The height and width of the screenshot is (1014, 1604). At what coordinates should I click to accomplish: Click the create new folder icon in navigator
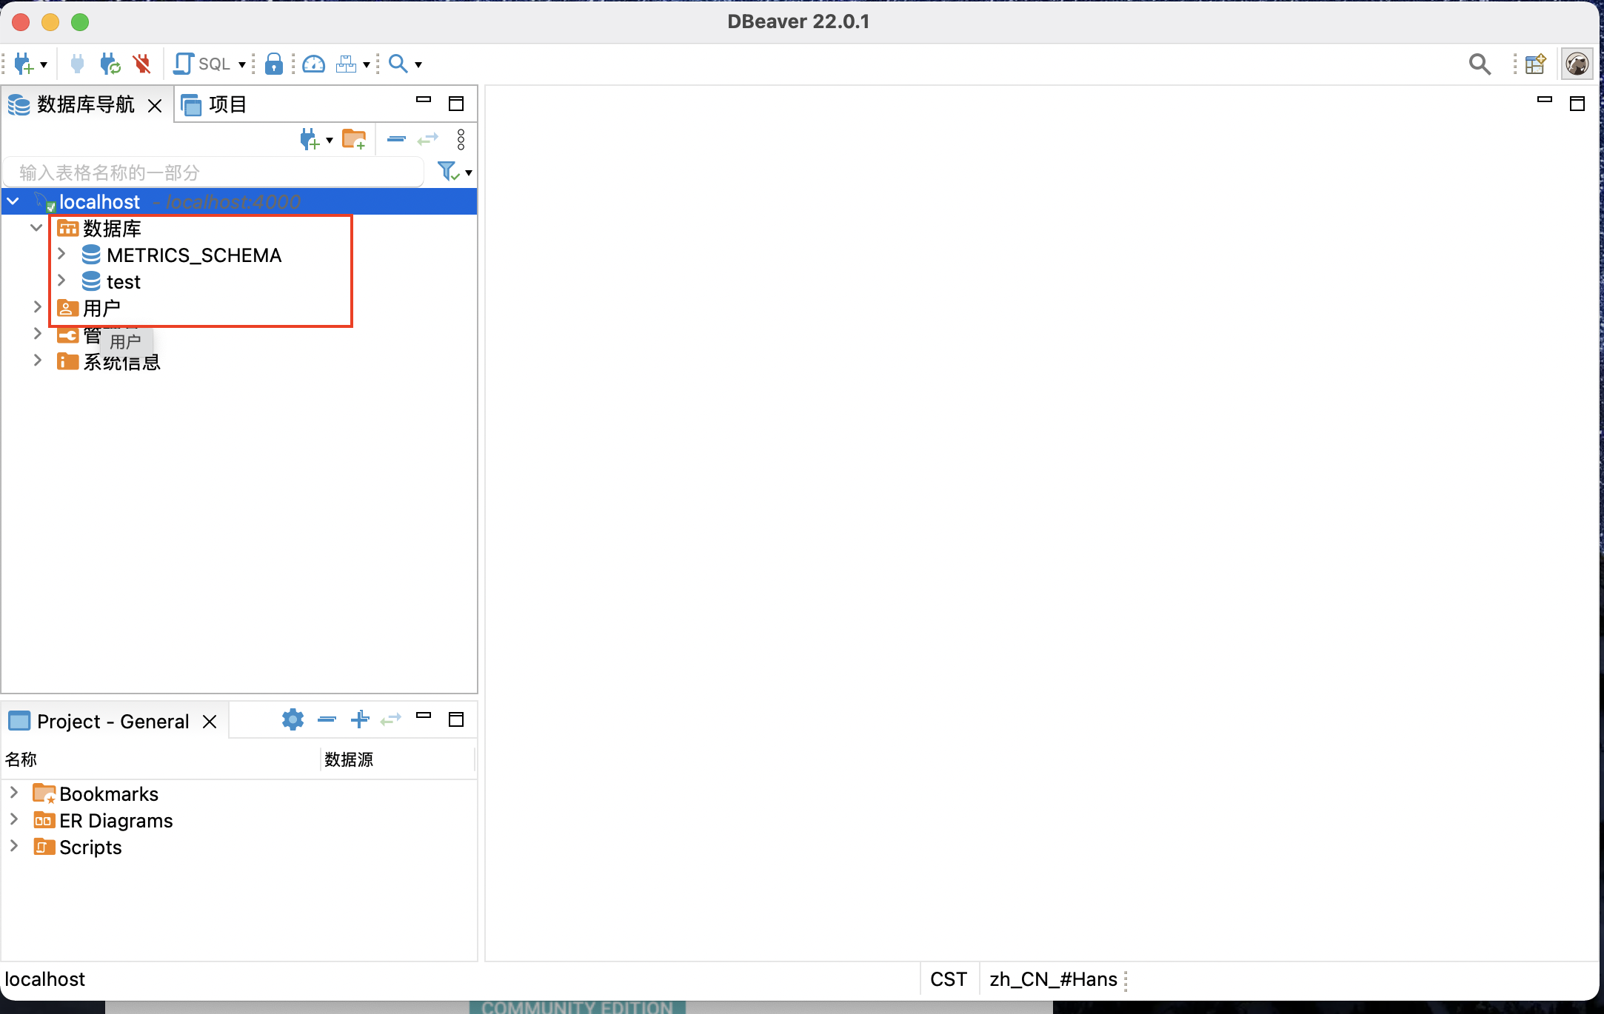(x=354, y=139)
